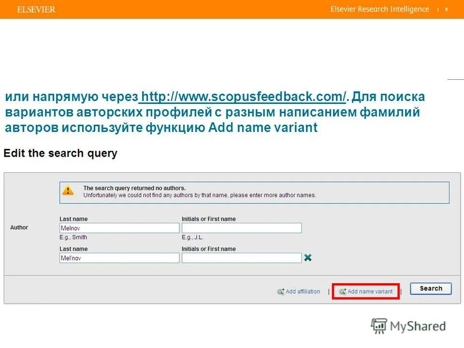Image resolution: width=464 pixels, height=348 pixels.
Task: Click the ELSEVIER logo in header
Action: [36, 10]
